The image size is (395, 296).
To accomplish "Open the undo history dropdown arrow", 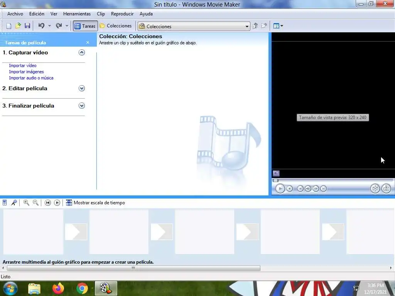I will (49, 26).
